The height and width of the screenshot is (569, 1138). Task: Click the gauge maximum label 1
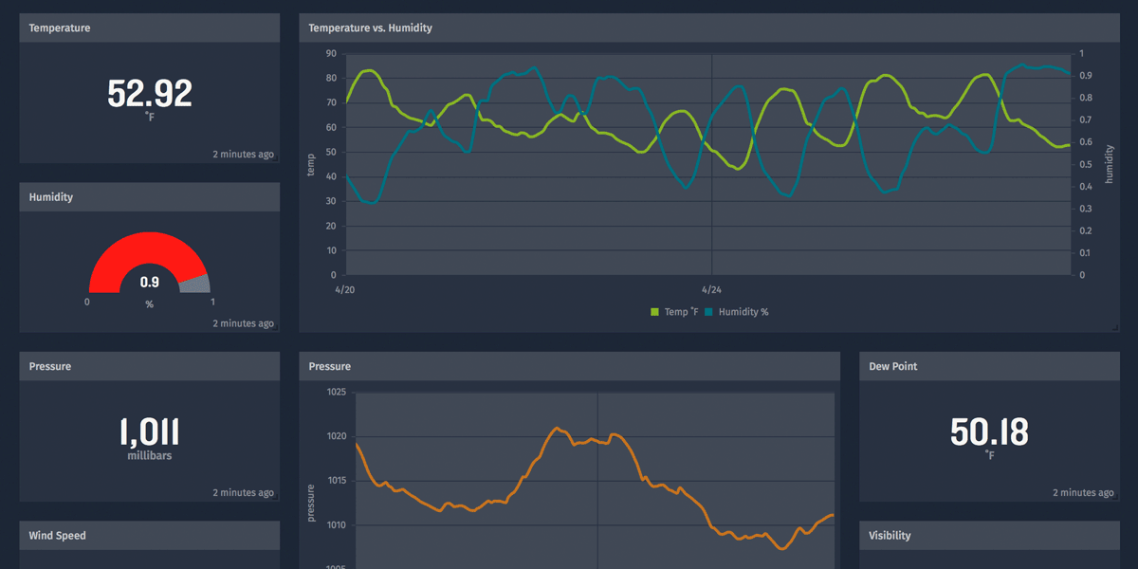(212, 303)
